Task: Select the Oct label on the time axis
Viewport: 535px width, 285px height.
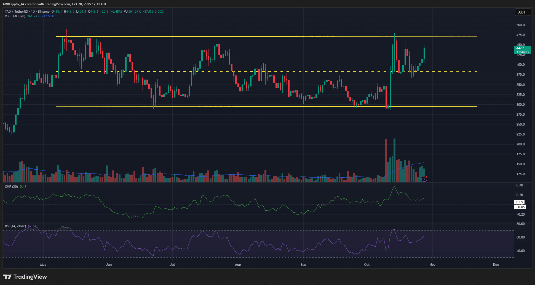Action: click(x=367, y=264)
